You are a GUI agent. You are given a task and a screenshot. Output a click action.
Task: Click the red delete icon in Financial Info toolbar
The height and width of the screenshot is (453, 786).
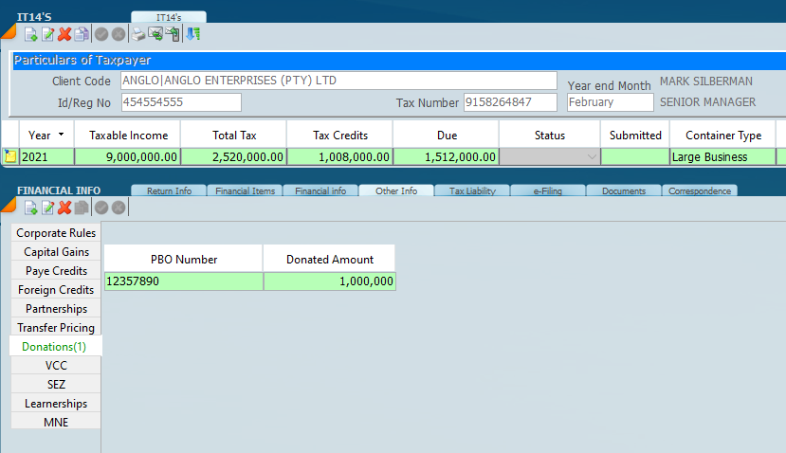click(x=64, y=208)
